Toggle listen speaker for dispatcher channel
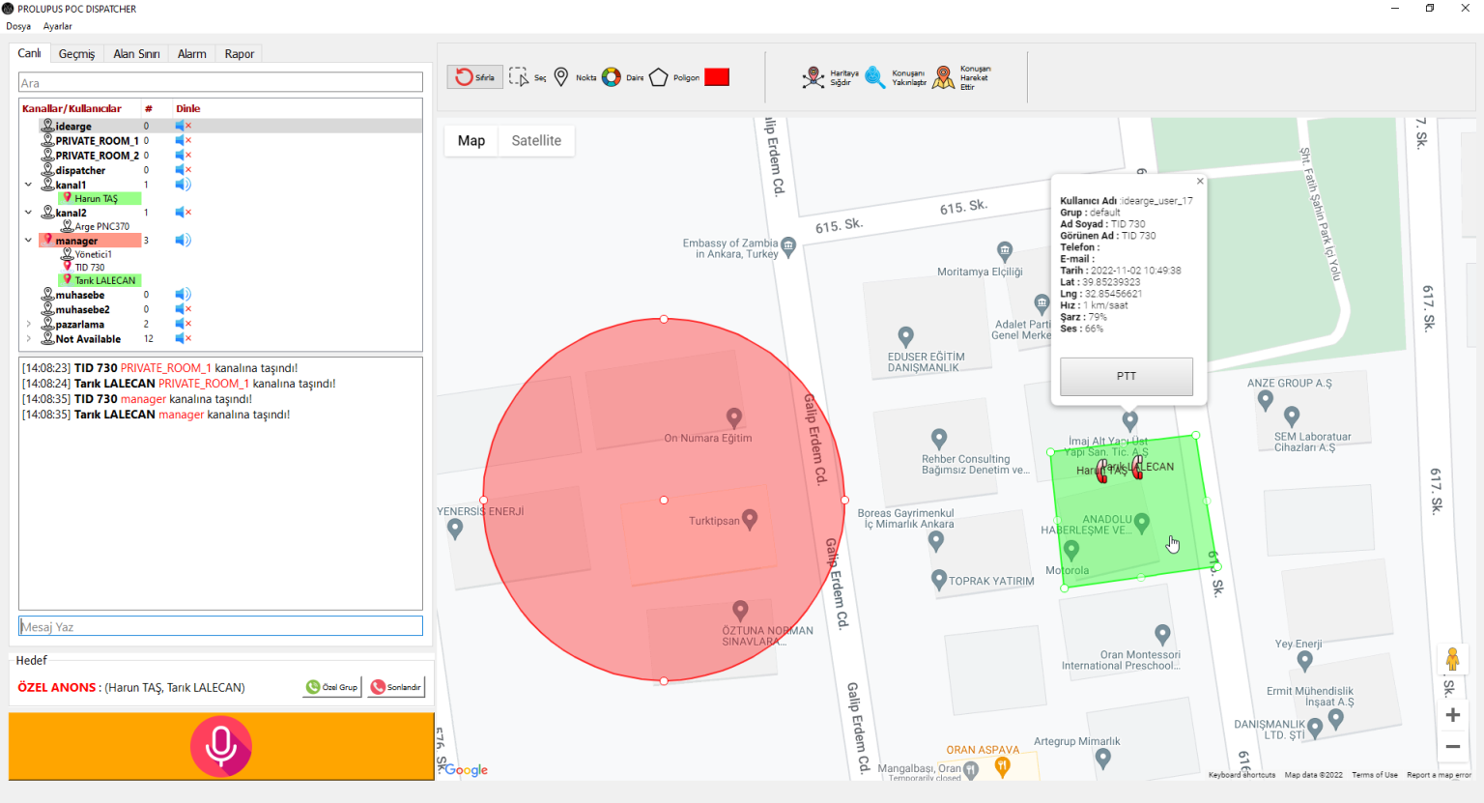 point(183,169)
